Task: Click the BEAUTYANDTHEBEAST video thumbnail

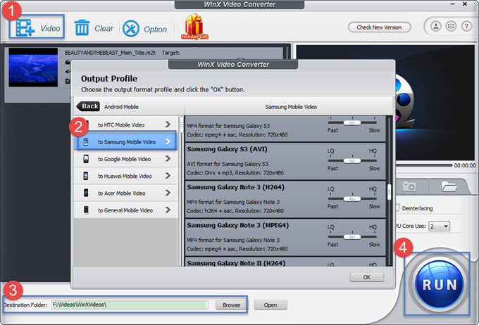Action: (x=33, y=68)
